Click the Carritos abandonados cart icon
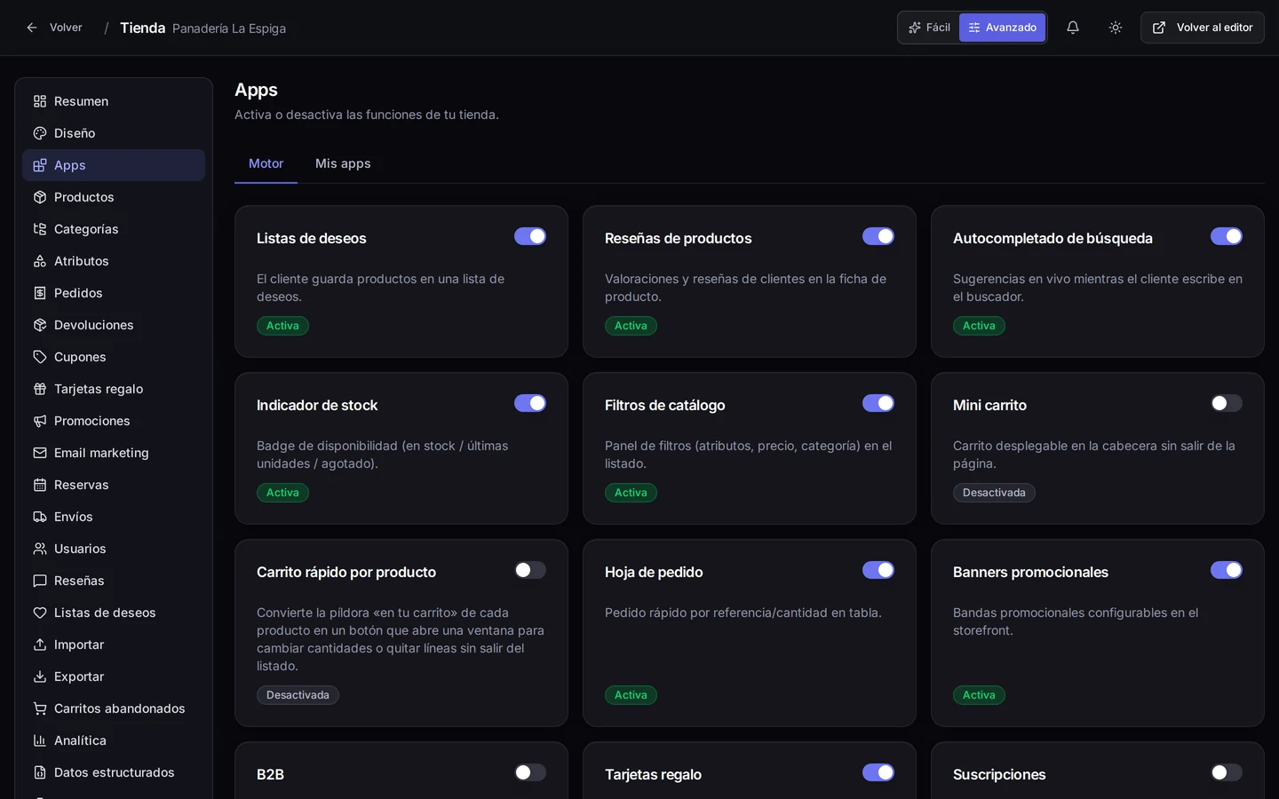The width and height of the screenshot is (1279, 799). 40,708
